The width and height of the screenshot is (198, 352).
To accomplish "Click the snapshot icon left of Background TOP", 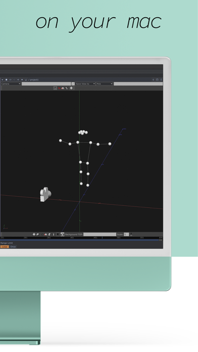I will coord(62,234).
